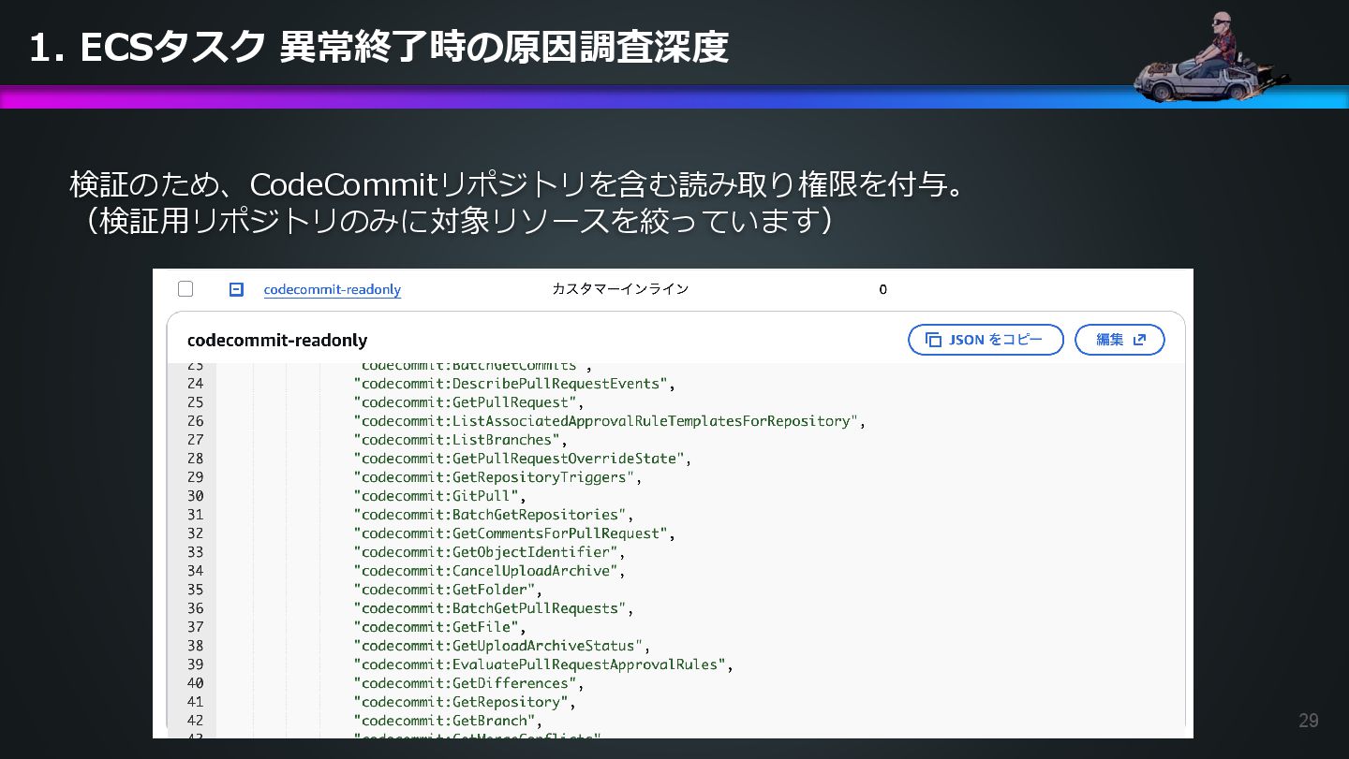Screen dimensions: 1349x759
Task: Check the codecommit-readonly policy checkbox
Action: pos(185,289)
